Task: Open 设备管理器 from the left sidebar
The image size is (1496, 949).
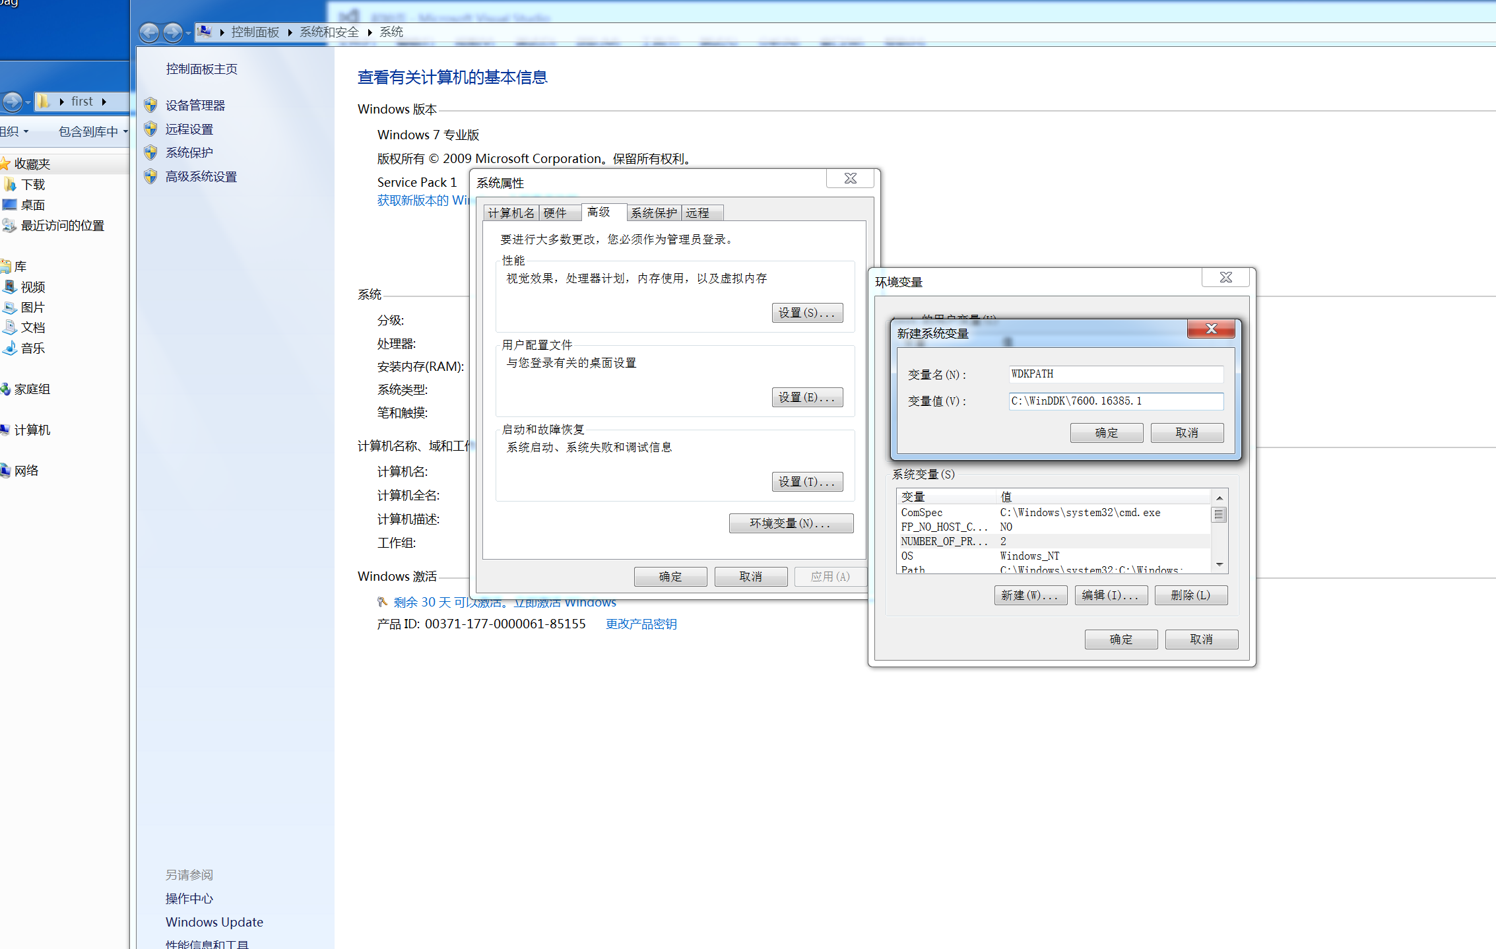Action: pyautogui.click(x=196, y=105)
